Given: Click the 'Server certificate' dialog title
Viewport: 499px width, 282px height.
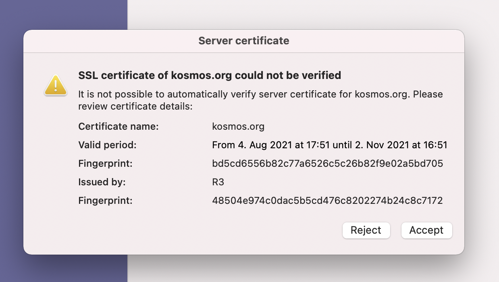Looking at the screenshot, I should (x=244, y=41).
